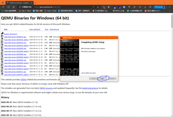Open the Favorites list toolbar icon
This screenshot has height=117, width=173.
[x=140, y=7]
